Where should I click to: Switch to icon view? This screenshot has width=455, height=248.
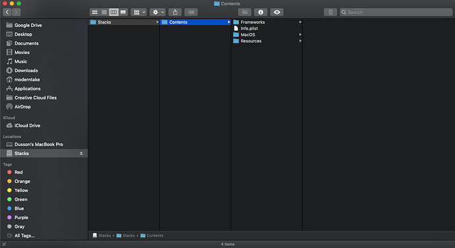[x=94, y=12]
